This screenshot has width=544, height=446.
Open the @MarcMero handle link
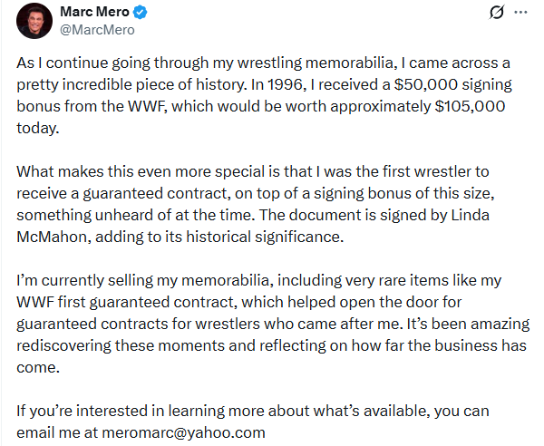[x=96, y=31]
